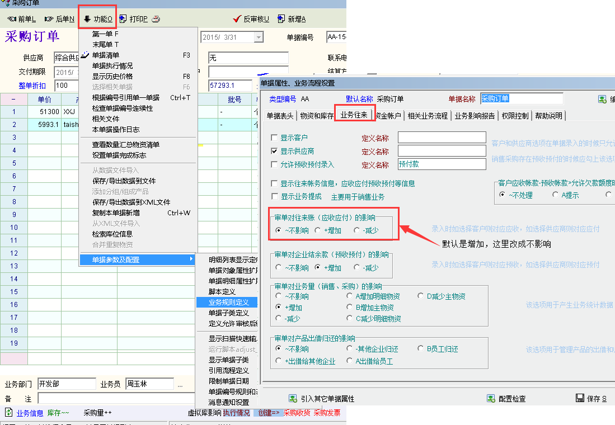Click the refresh icon beside 业务信息
This screenshot has width=615, height=425.
tap(8, 413)
